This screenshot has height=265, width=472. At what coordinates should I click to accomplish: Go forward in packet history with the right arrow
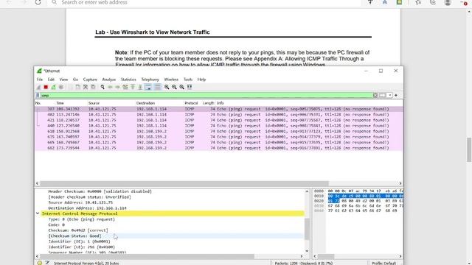pos(118,87)
